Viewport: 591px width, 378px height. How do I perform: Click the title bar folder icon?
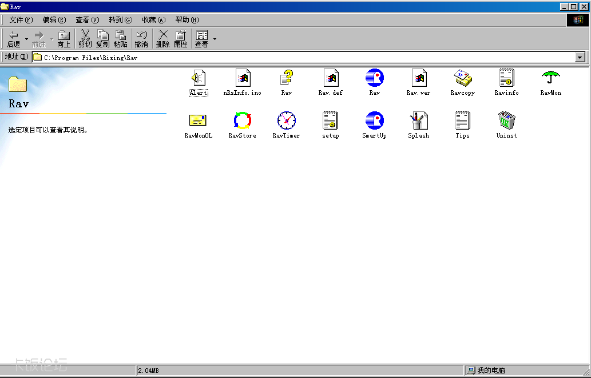tap(5, 6)
